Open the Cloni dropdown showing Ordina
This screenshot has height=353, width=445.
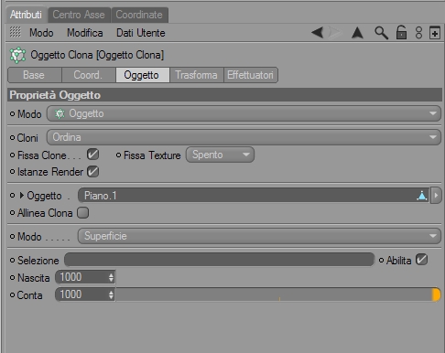[x=244, y=137]
